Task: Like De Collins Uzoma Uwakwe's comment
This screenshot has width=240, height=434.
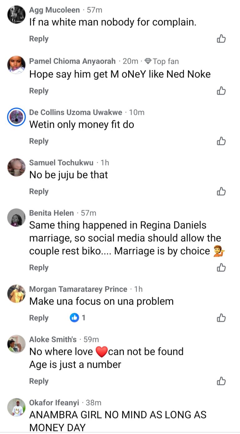Action: click(221, 141)
